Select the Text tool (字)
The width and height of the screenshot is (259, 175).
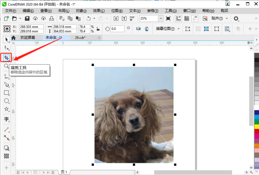point(6,119)
